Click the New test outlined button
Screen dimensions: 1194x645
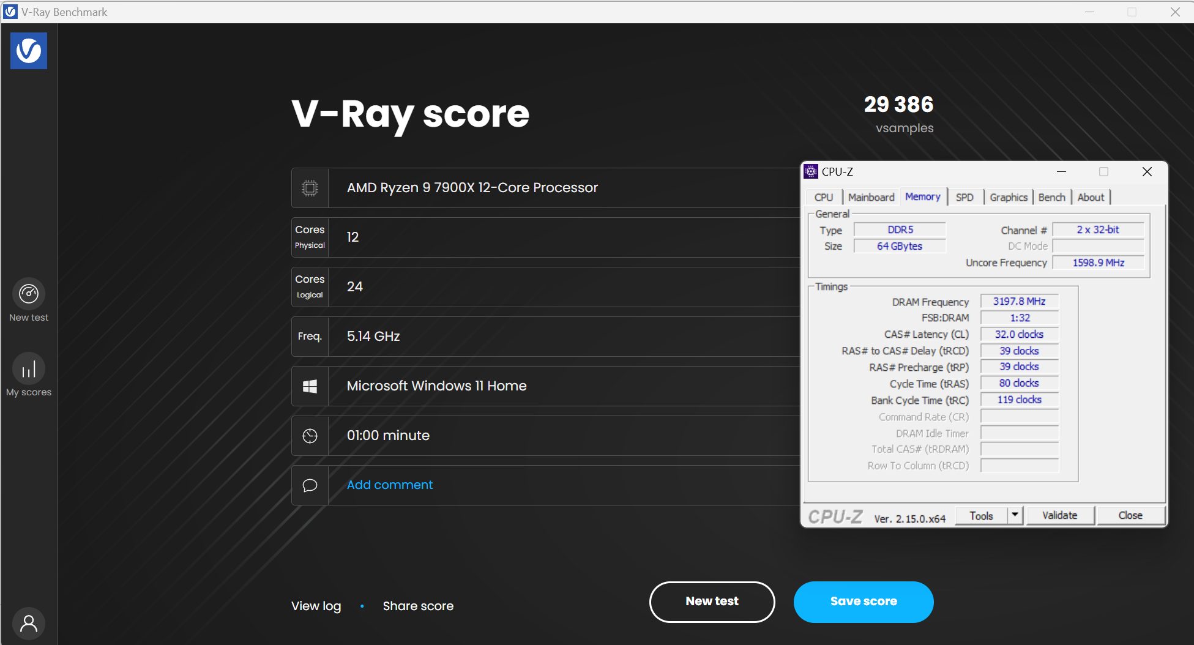(x=712, y=602)
